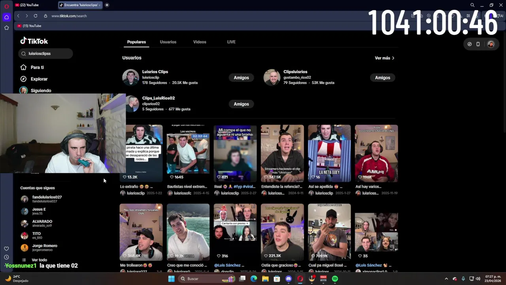Open Opera sidebar home icon
The height and width of the screenshot is (285, 506).
(x=6, y=17)
